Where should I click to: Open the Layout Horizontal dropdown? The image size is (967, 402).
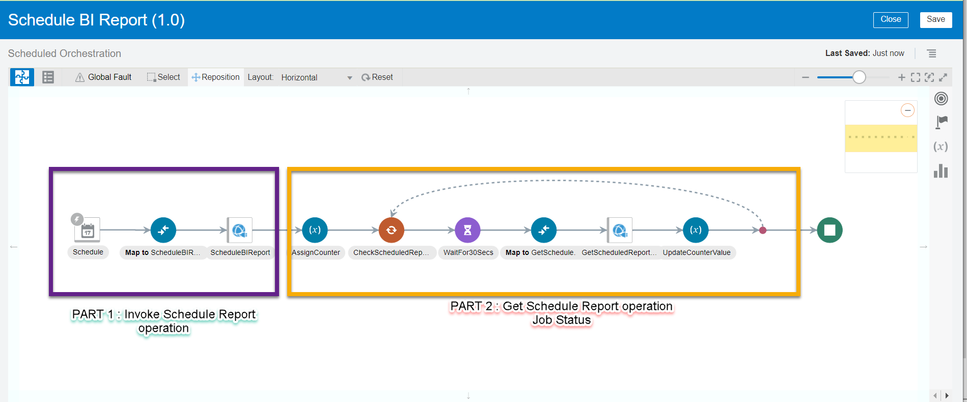[316, 77]
